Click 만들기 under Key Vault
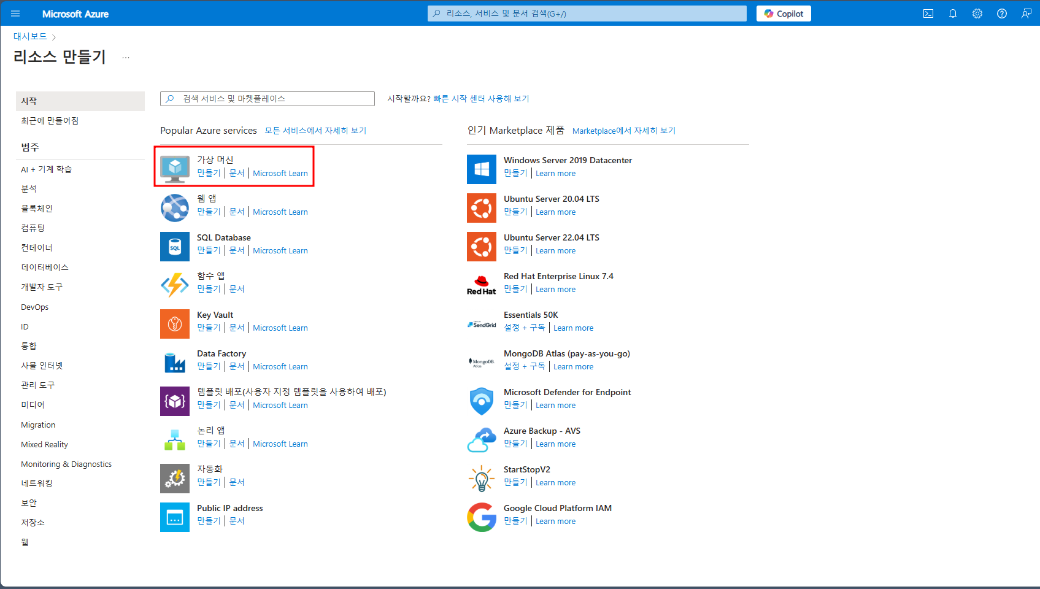Image resolution: width=1040 pixels, height=589 pixels. pos(209,328)
